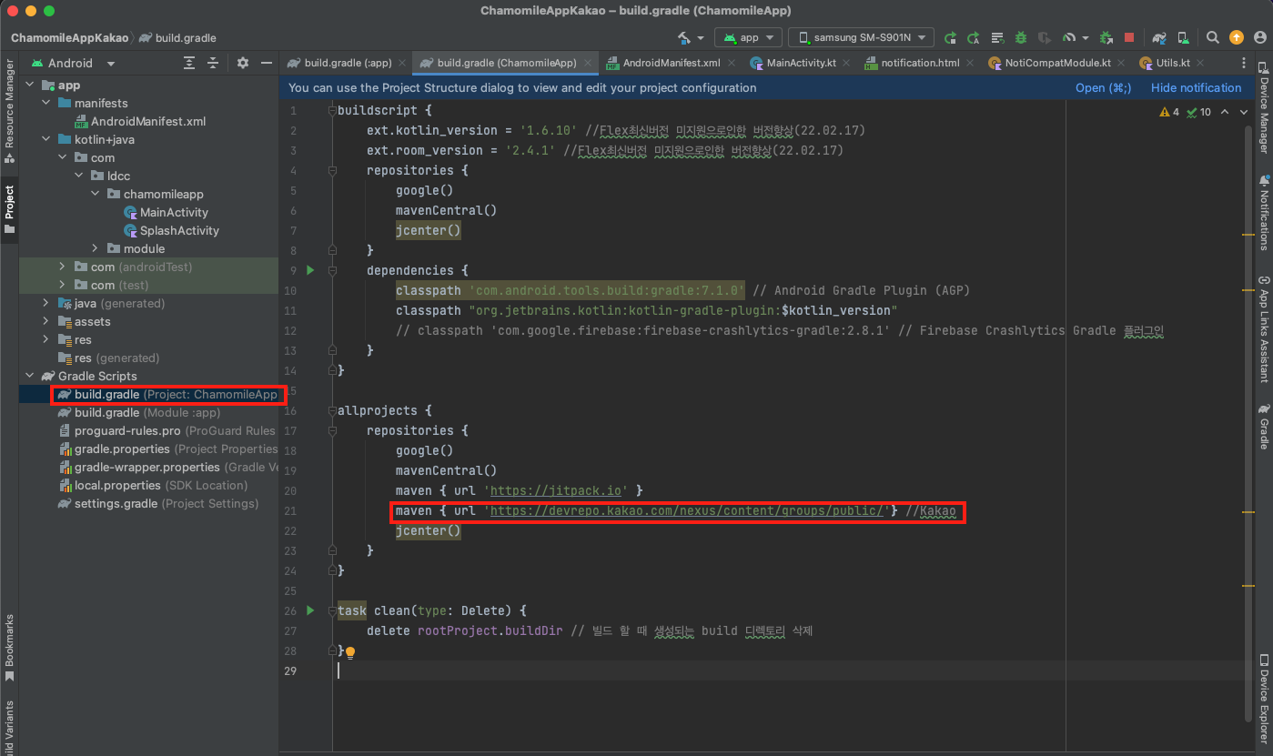Click Open Project Structure link in banner

(x=1103, y=87)
